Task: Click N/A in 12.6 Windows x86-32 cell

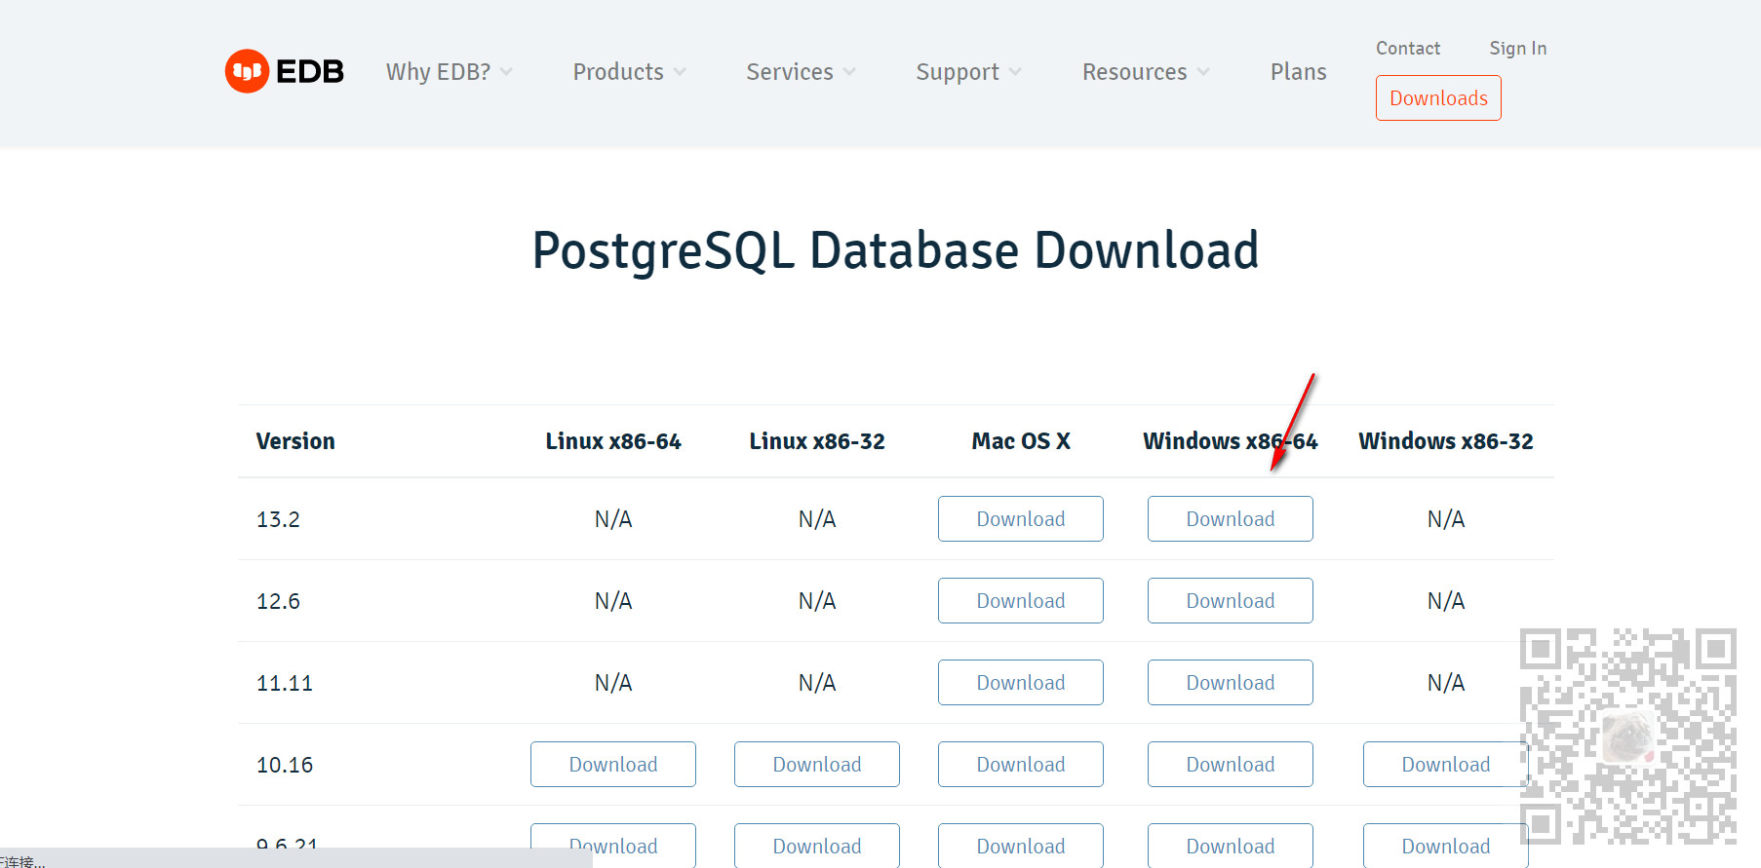Action: point(1446,601)
